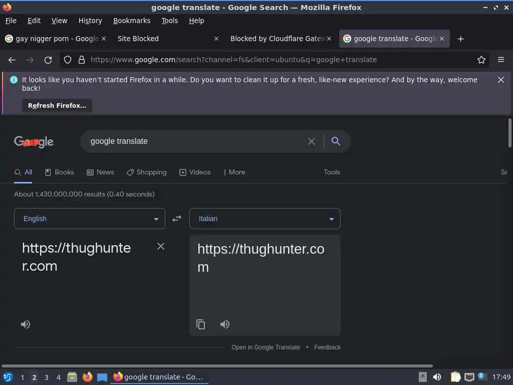The image size is (513, 385).
Task: Switch to Blocked by Cloudflare Gateway tab
Action: tap(281, 39)
